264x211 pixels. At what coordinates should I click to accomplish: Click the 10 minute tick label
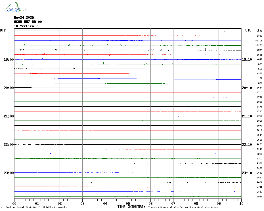(241, 203)
